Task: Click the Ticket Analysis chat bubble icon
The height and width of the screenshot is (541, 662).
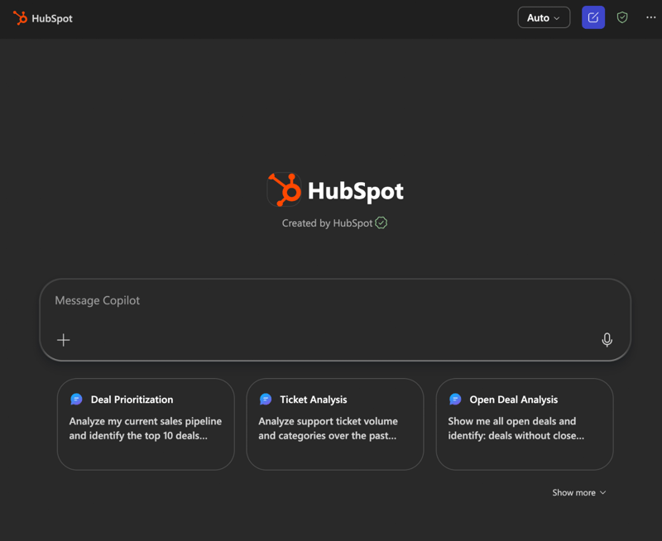Action: (x=266, y=399)
